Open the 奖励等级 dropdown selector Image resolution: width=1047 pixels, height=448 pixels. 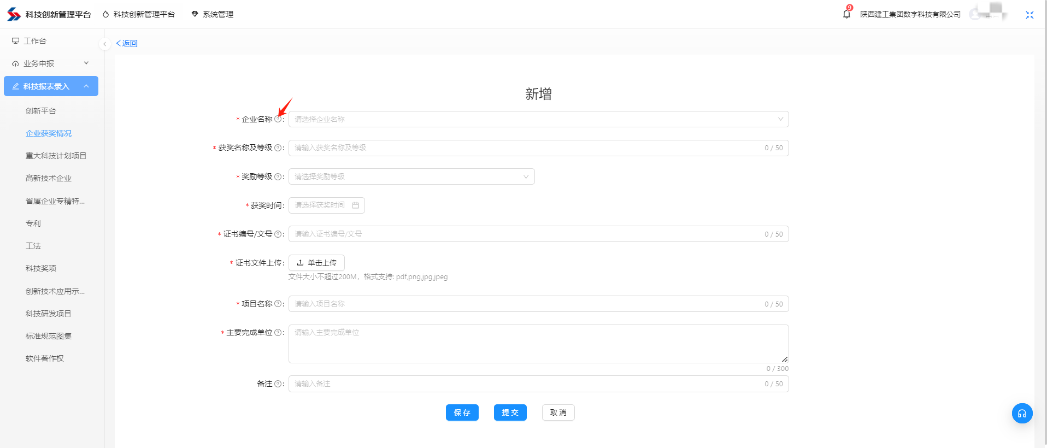411,176
